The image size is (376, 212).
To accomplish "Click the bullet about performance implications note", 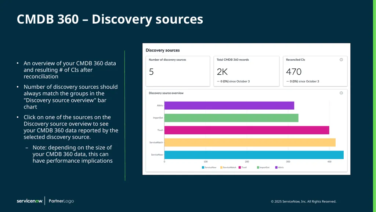I will [x=72, y=154].
